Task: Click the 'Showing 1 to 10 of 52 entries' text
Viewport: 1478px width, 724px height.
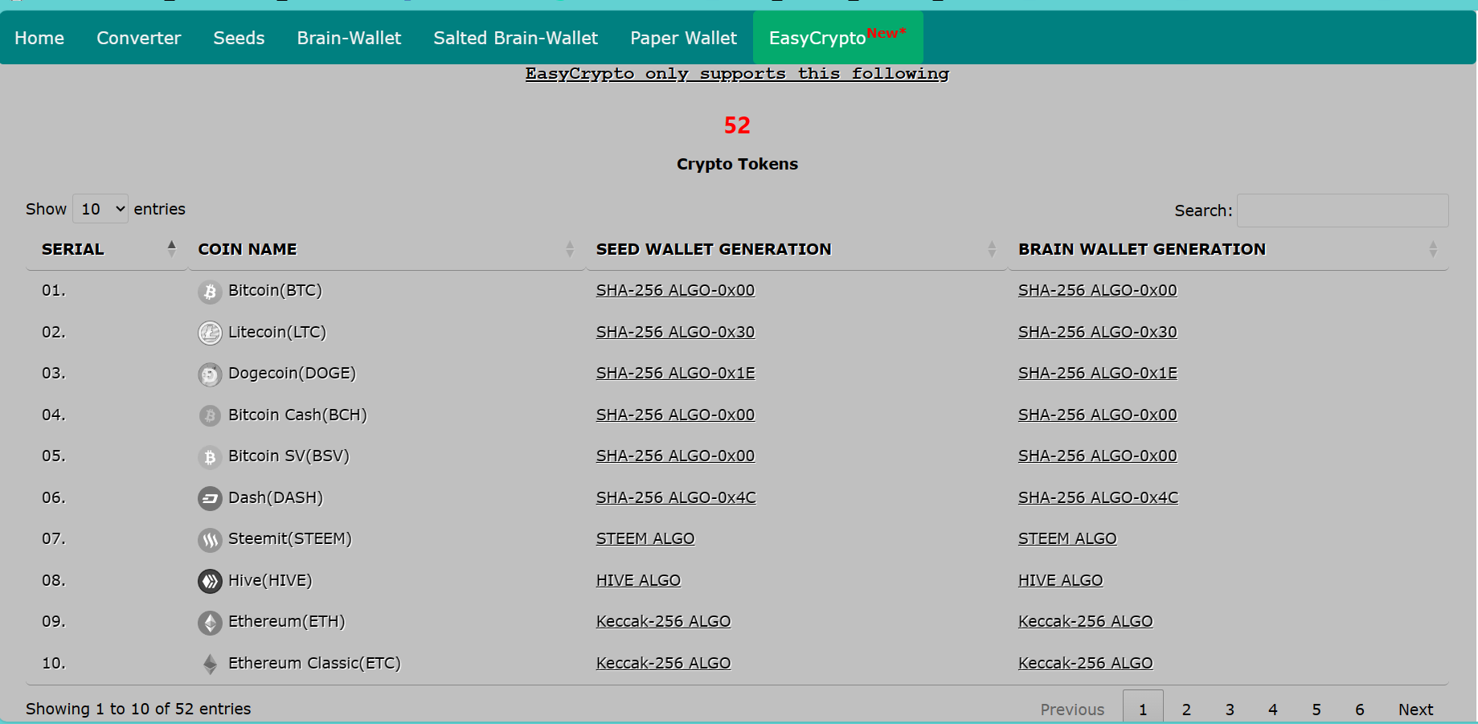Action: 138,709
